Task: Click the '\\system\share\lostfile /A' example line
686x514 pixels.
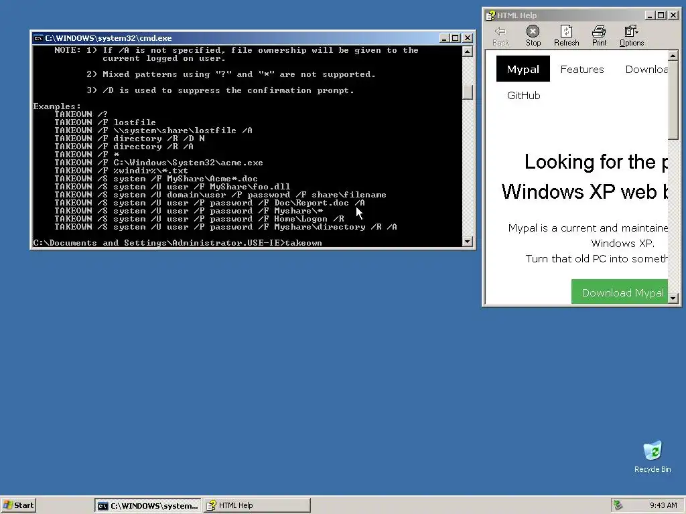Action: pyautogui.click(x=153, y=131)
